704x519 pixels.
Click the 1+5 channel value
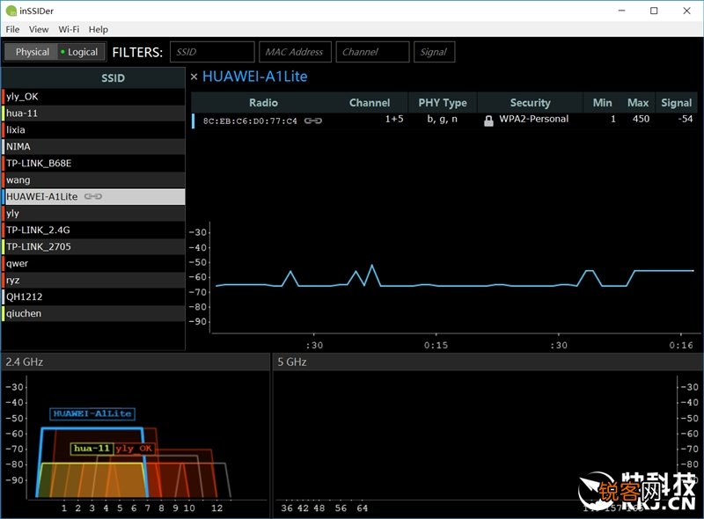[394, 119]
